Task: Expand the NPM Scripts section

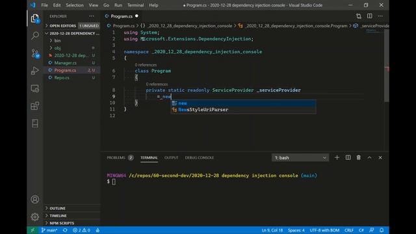Action: point(62,223)
